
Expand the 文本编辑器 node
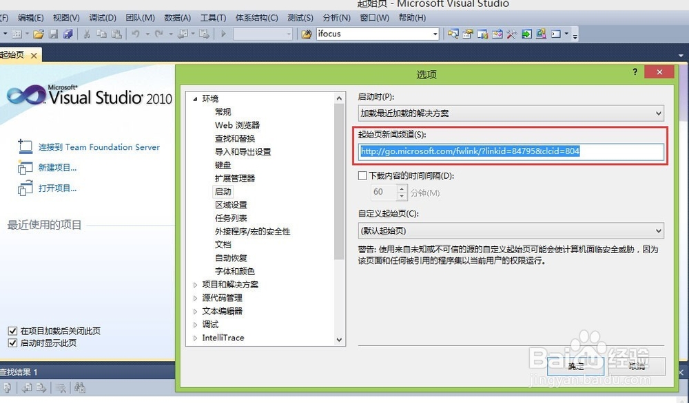point(195,312)
